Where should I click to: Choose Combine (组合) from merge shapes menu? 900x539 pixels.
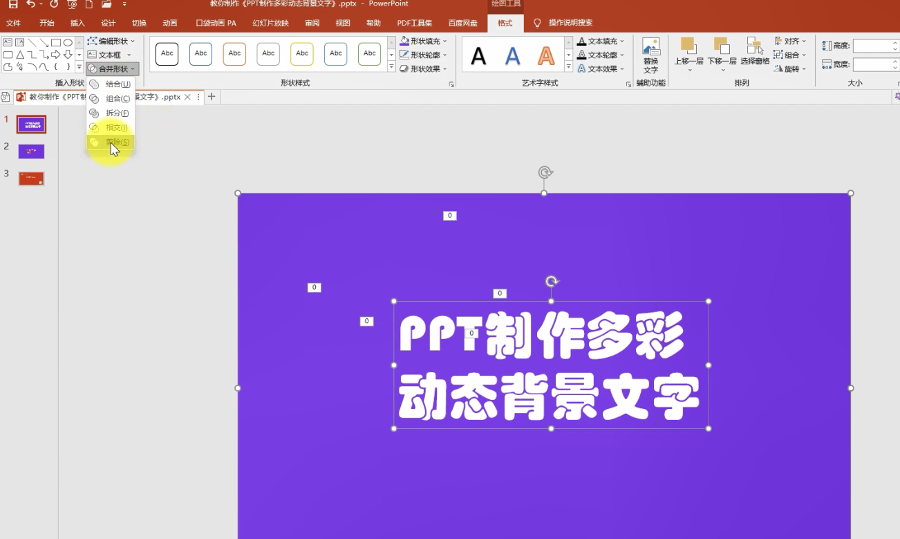111,99
